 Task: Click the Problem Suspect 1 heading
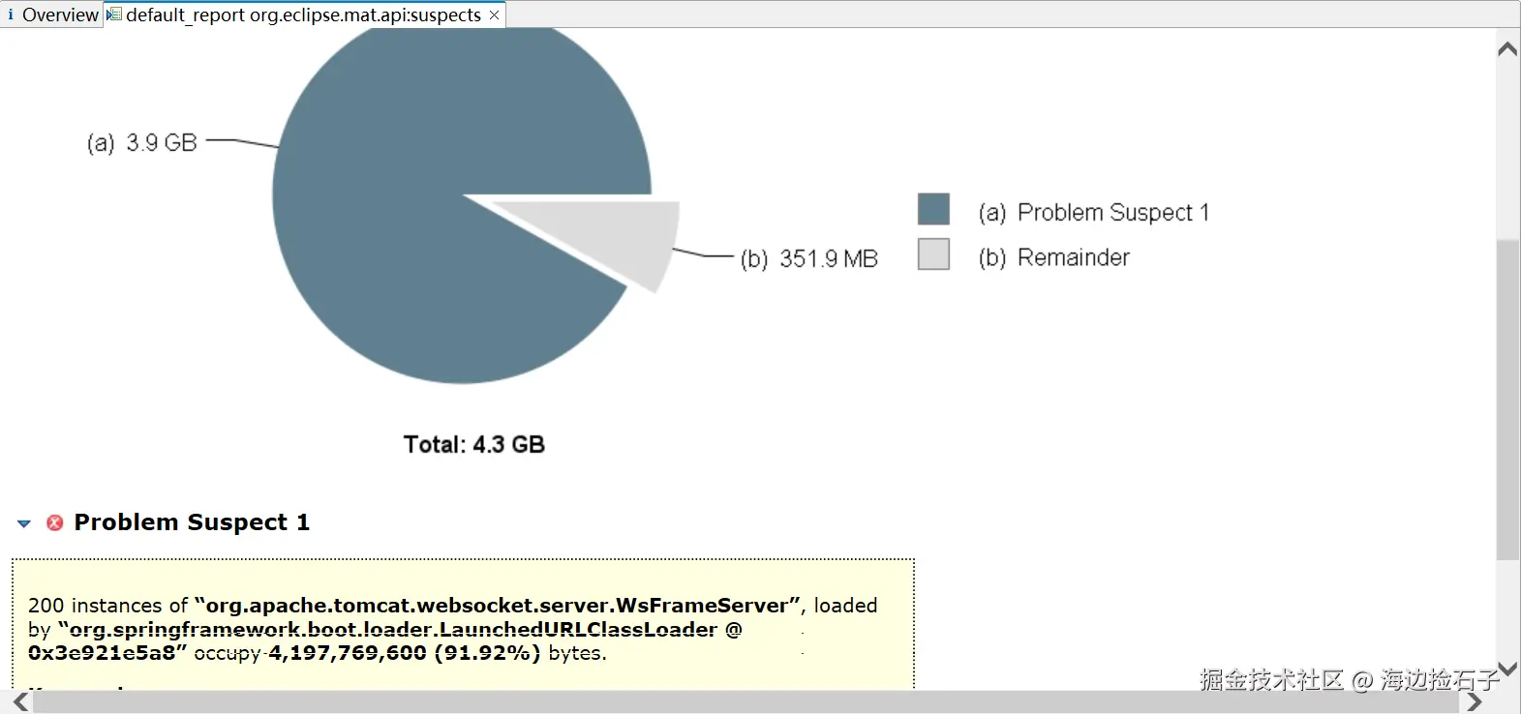point(192,522)
